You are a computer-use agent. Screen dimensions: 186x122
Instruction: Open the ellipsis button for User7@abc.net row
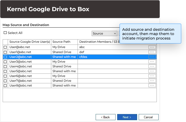pyautogui.click(x=152, y=81)
